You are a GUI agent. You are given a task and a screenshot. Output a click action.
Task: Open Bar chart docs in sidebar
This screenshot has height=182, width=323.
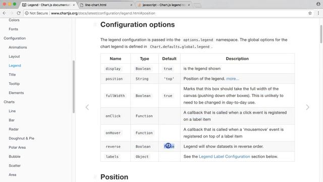click(12, 120)
